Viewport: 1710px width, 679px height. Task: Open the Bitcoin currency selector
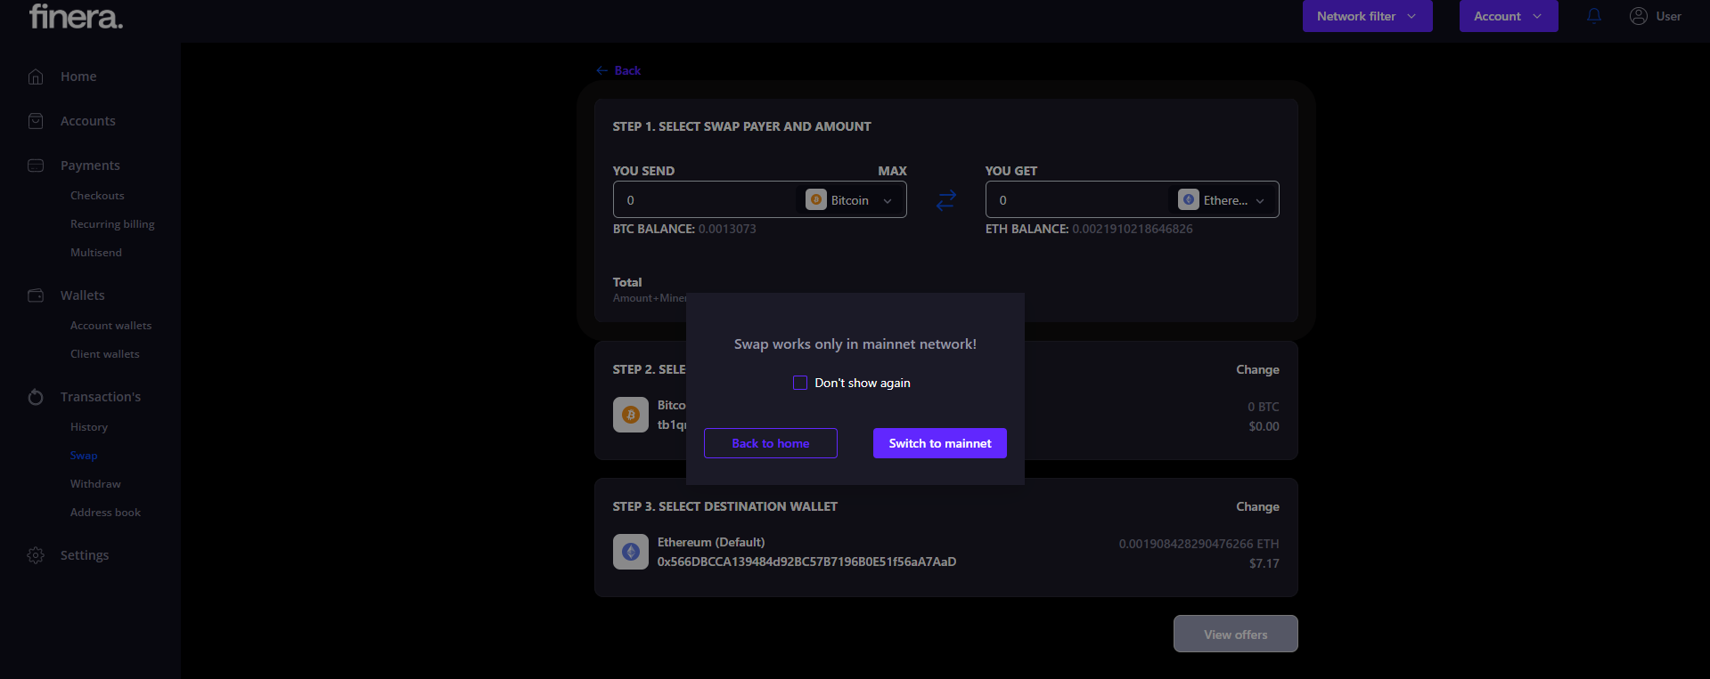(x=849, y=200)
